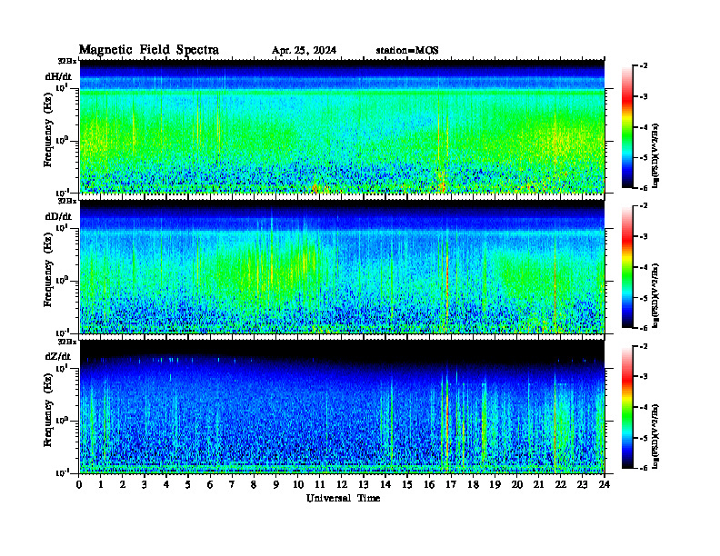
Task: Click the "-3" tick of the dD/dt color scale
Action: coord(644,237)
